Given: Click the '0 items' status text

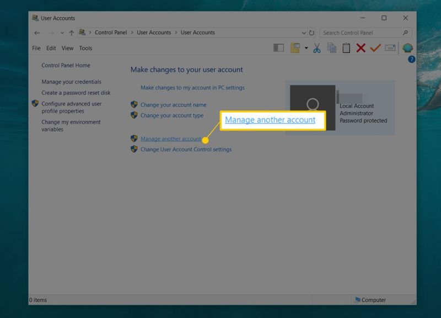Looking at the screenshot, I should pyautogui.click(x=38, y=300).
